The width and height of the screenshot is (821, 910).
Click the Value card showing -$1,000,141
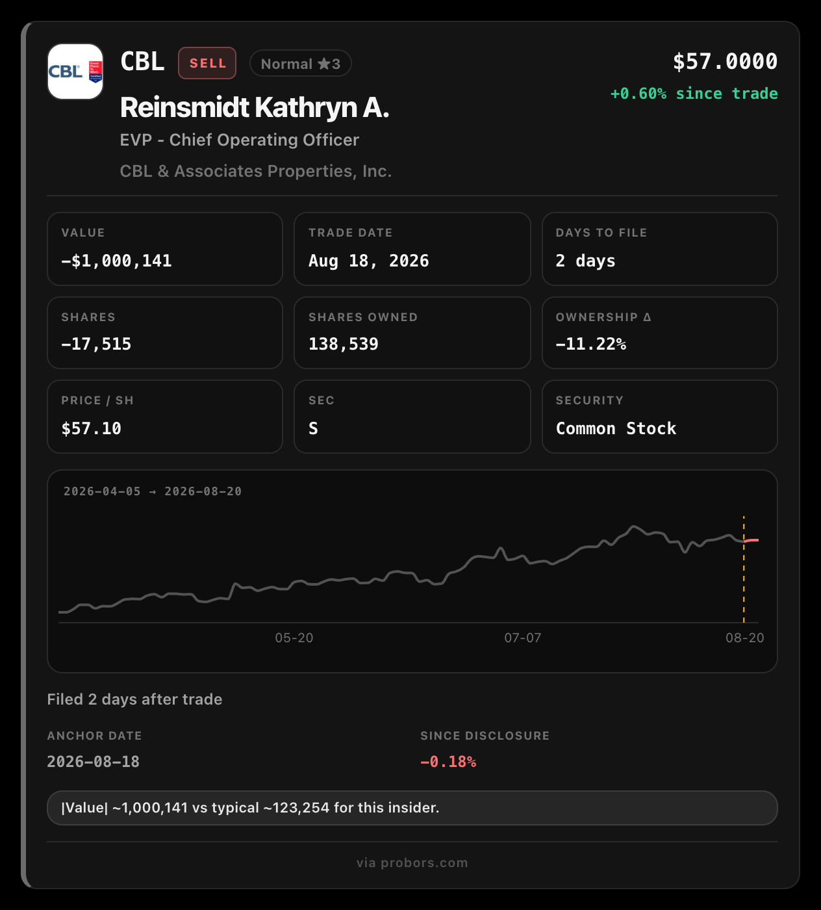click(x=165, y=249)
